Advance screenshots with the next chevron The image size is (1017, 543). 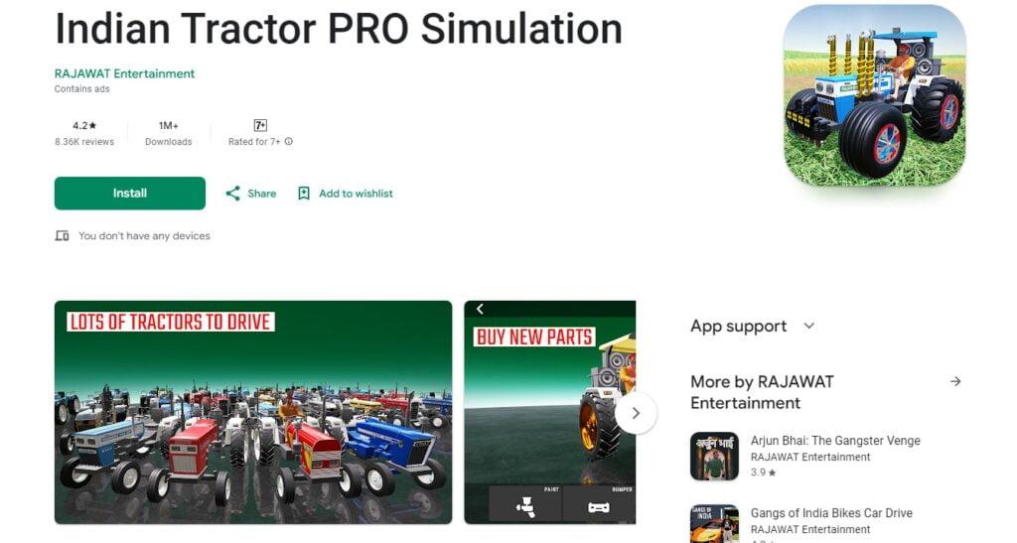(636, 413)
